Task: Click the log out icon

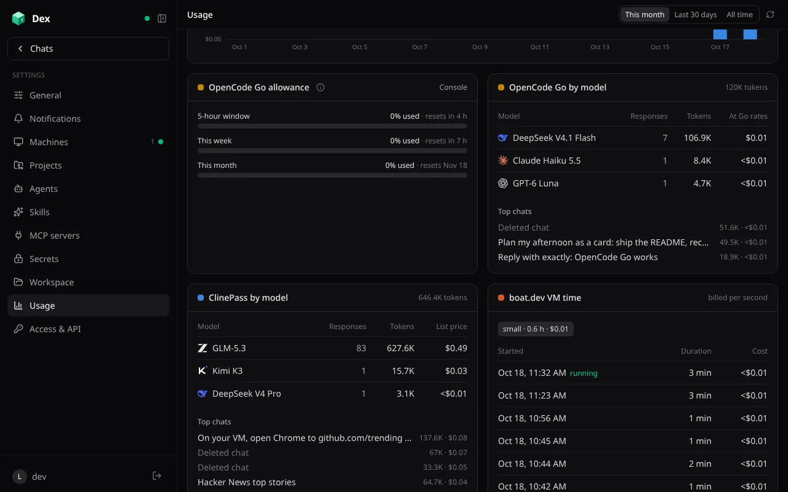Action: click(157, 476)
